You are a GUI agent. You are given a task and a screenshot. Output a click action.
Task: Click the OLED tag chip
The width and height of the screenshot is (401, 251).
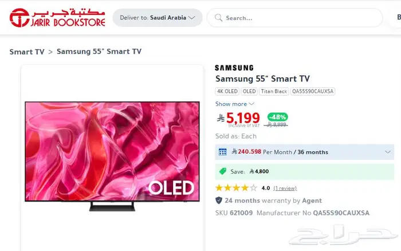point(249,91)
